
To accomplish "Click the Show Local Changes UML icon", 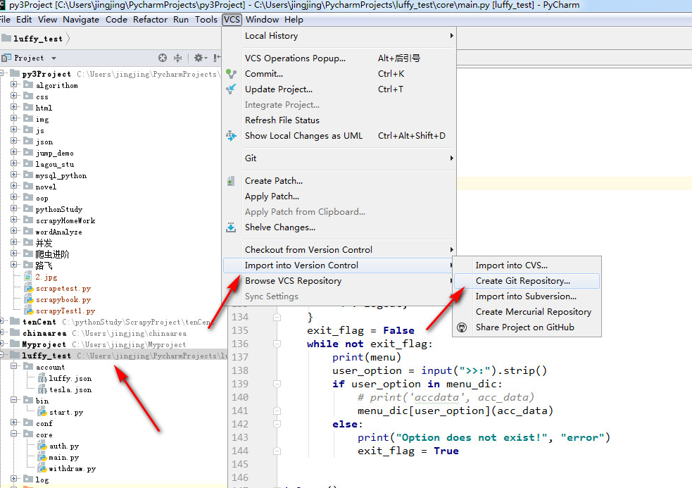I will pos(231,136).
